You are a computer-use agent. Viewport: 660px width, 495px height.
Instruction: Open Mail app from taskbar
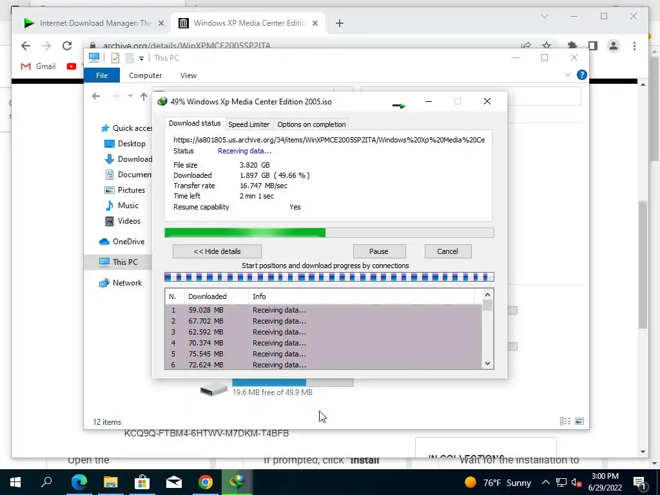173,482
